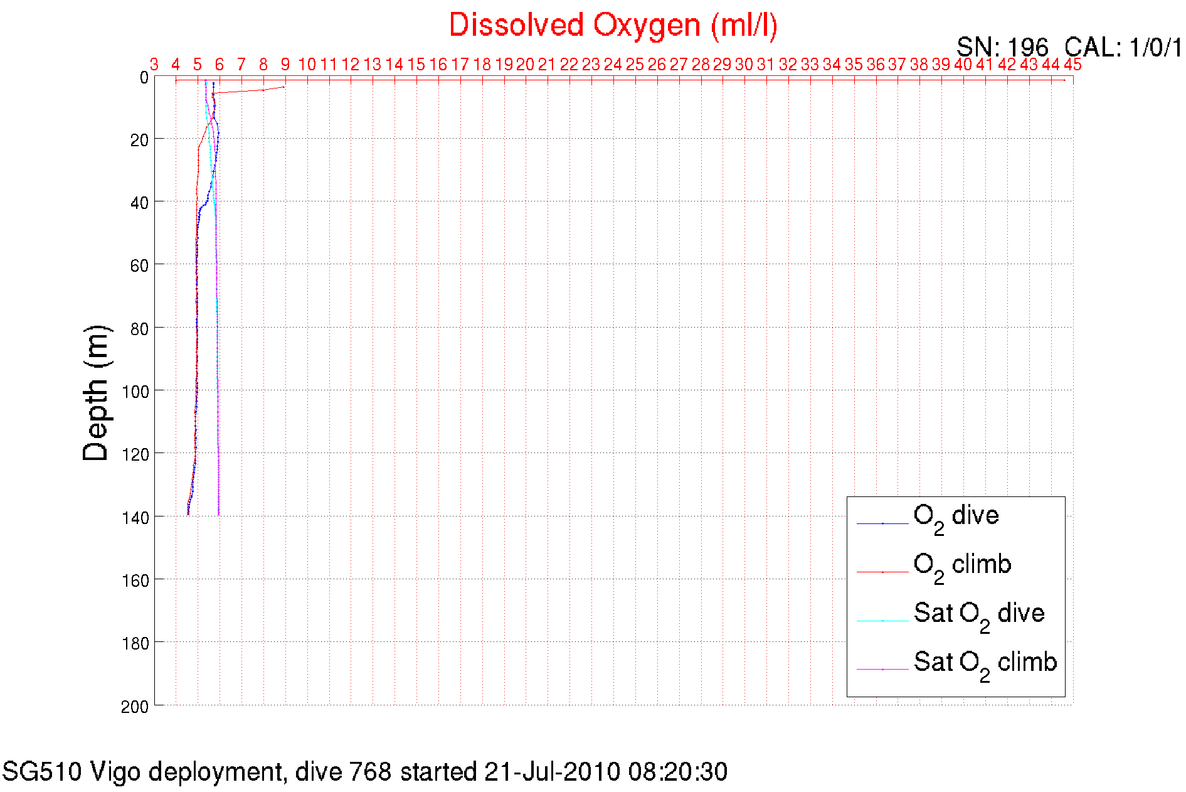Click the depth axis tick label 120
The height and width of the screenshot is (792, 1186).
point(135,454)
